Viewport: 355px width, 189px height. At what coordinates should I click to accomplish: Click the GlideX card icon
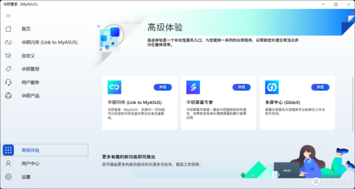click(272, 87)
